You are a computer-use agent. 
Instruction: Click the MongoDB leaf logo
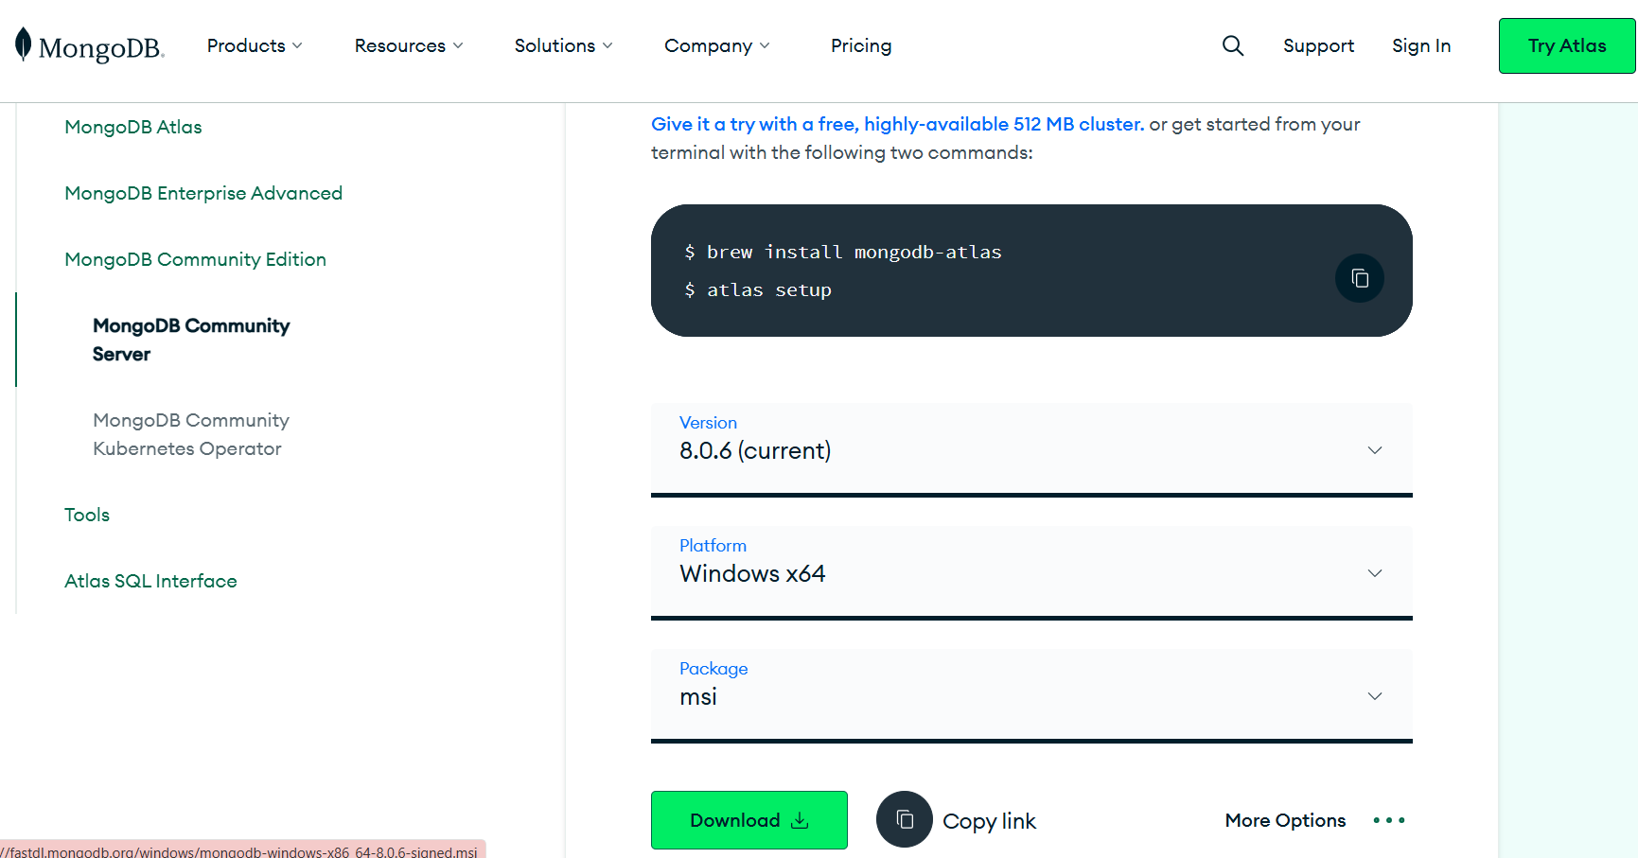(90, 45)
